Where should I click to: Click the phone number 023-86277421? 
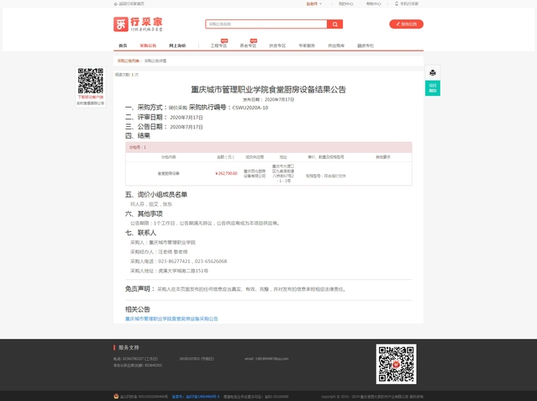174,261
